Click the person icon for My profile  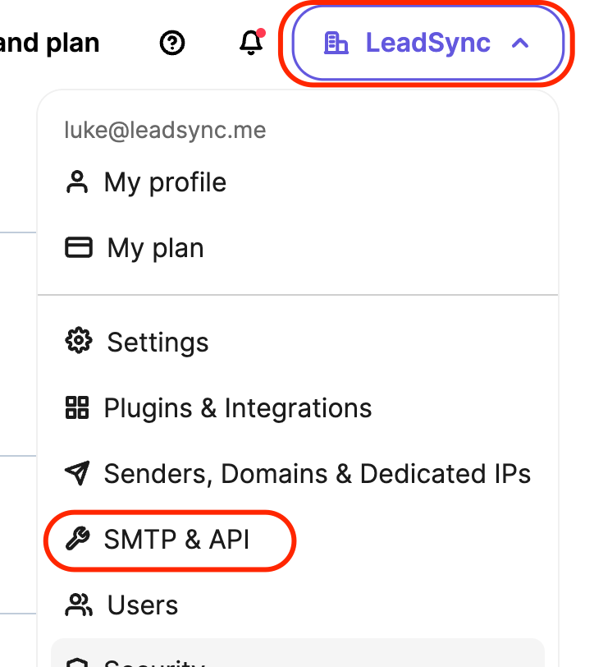tap(77, 182)
